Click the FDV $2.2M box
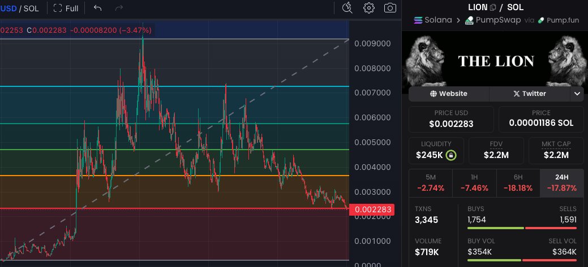The height and width of the screenshot is (267, 588). point(496,151)
